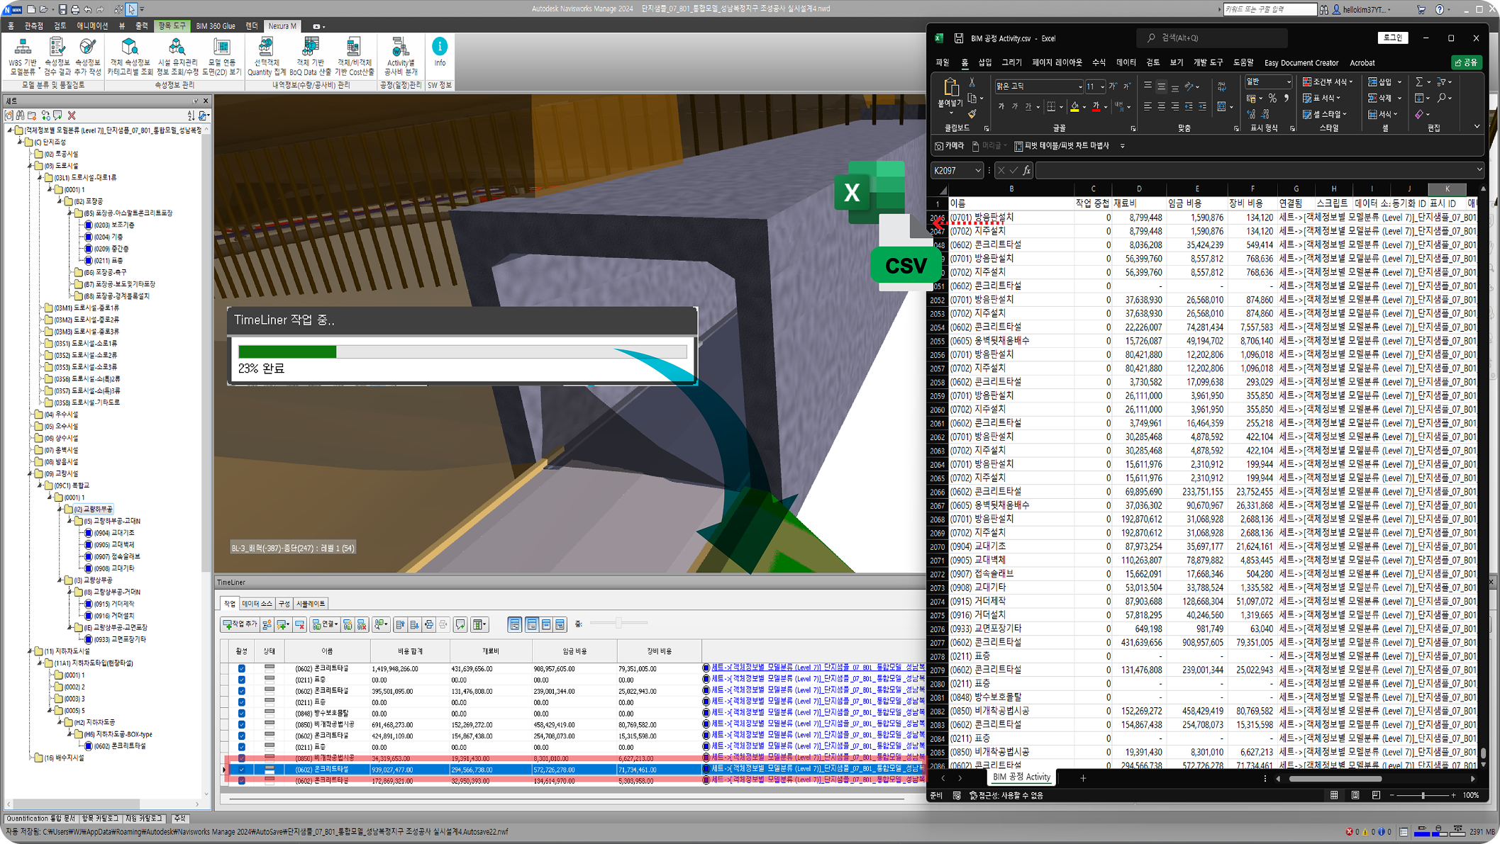The height and width of the screenshot is (844, 1500).
Task: Expand (04) 우수시설 tree node
Action: (31, 415)
